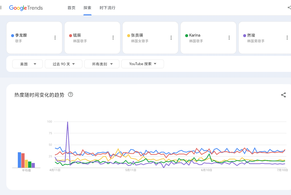Click the green dot beside Karina
This screenshot has height=195, width=291.
(186, 36)
